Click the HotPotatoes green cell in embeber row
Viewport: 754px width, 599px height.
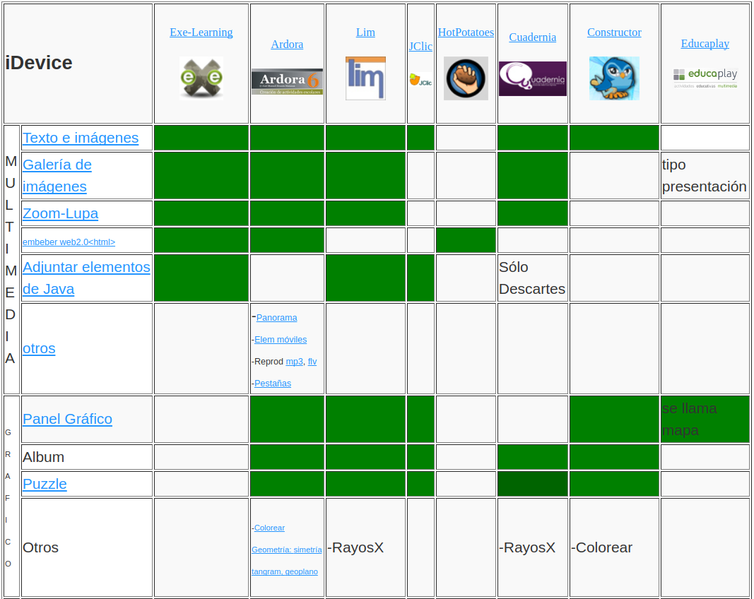click(466, 240)
